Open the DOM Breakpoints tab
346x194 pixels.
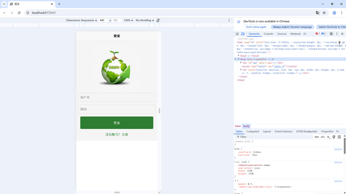[307, 131]
